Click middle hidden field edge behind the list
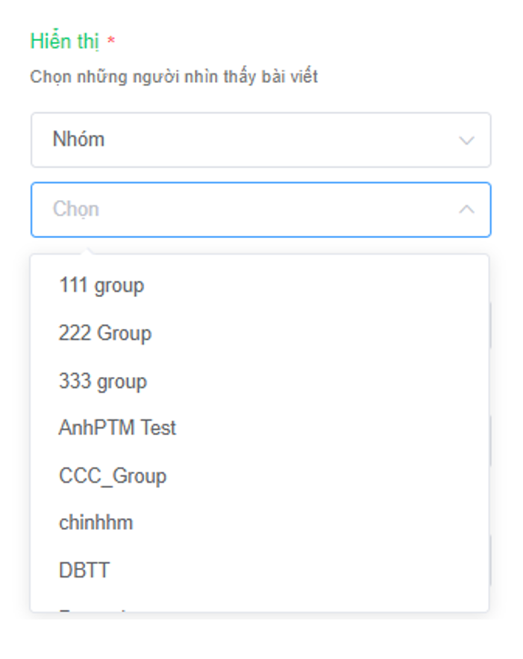523x659 pixels. (491, 440)
